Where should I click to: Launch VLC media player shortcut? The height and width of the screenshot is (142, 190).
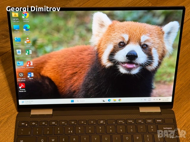[x=28, y=42]
